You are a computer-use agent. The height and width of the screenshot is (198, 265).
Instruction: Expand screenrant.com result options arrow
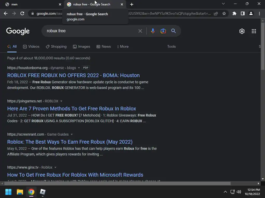(x=71, y=134)
